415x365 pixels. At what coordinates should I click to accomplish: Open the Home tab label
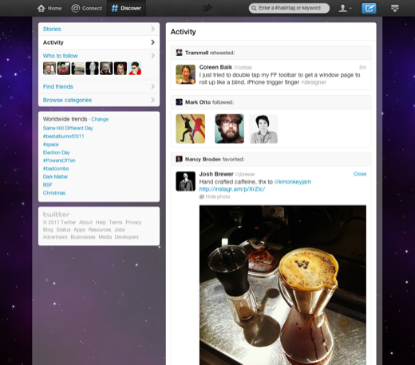click(x=54, y=8)
